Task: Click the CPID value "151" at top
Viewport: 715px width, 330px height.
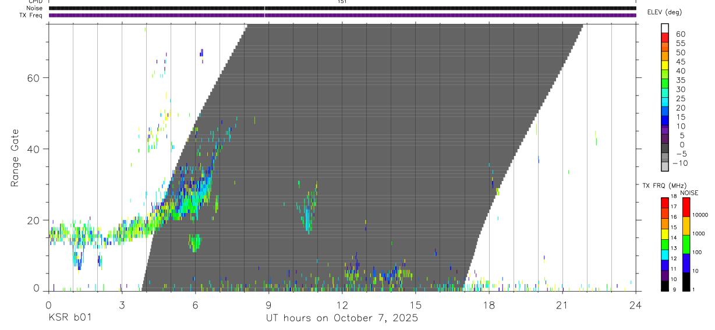Action: pyautogui.click(x=342, y=2)
